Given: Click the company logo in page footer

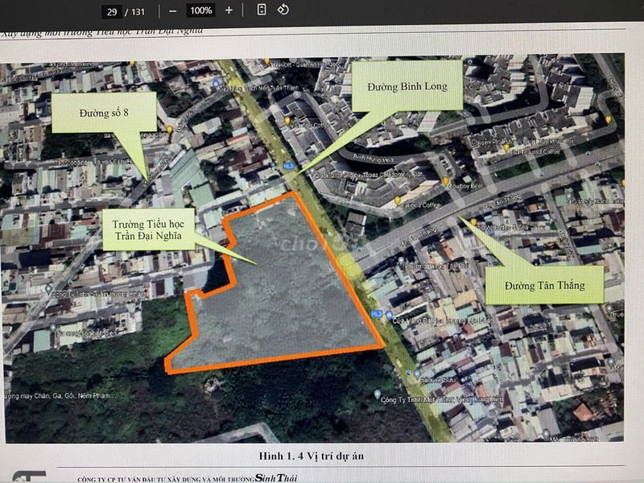Looking at the screenshot, I should [30, 477].
